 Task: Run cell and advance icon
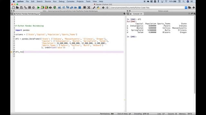(46, 8)
